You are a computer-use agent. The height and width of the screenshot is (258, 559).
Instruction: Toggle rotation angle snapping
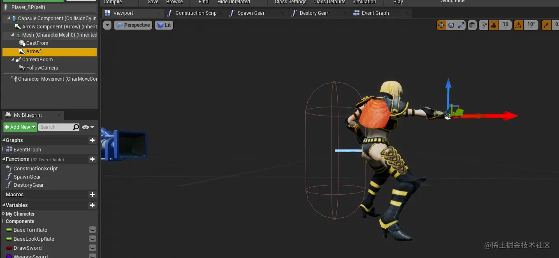518,25
